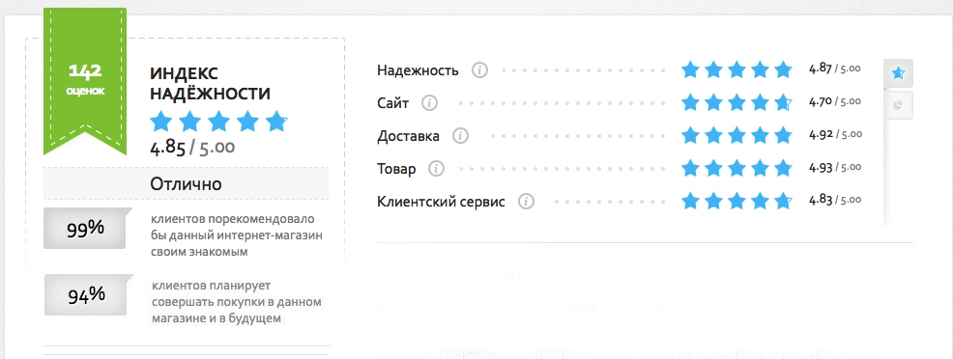Click the green 142 оценок ribbon
953x359 pixels.
click(85, 82)
